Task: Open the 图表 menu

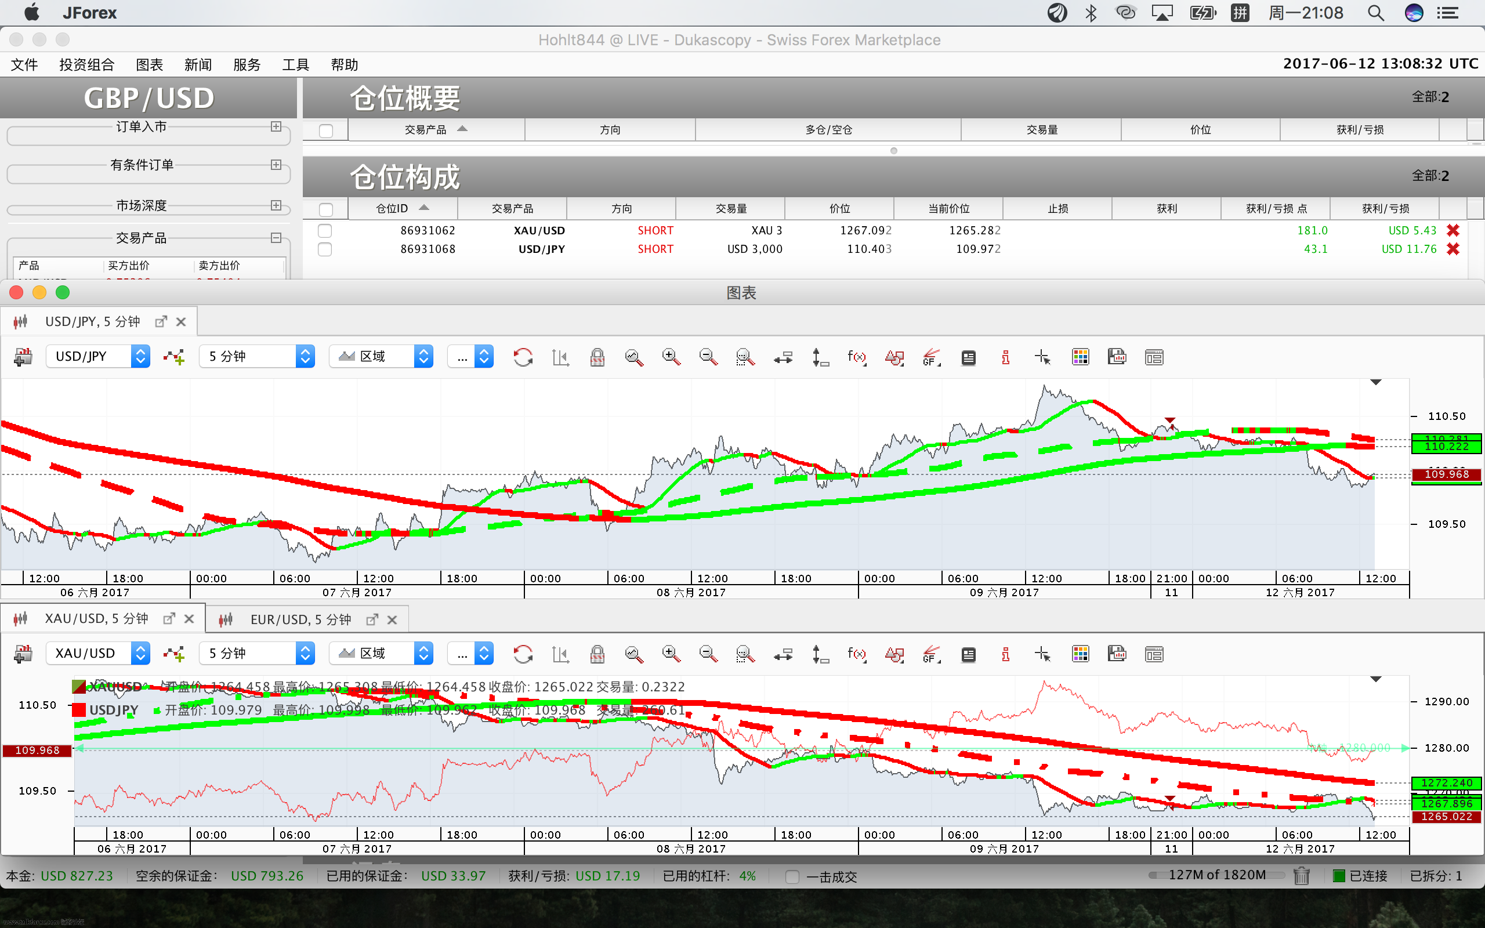Action: coord(150,64)
